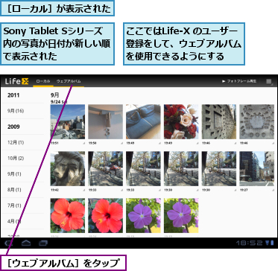Viewport: 278px width, 271px height.
Task: Switch to the ウェブアルバム tab
Action: 69,81
